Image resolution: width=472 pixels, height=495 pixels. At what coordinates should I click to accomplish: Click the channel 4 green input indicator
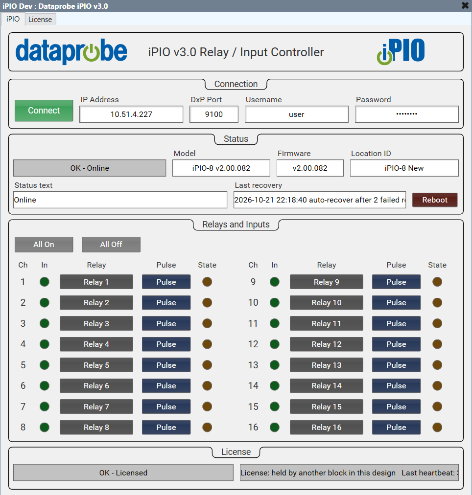[45, 344]
